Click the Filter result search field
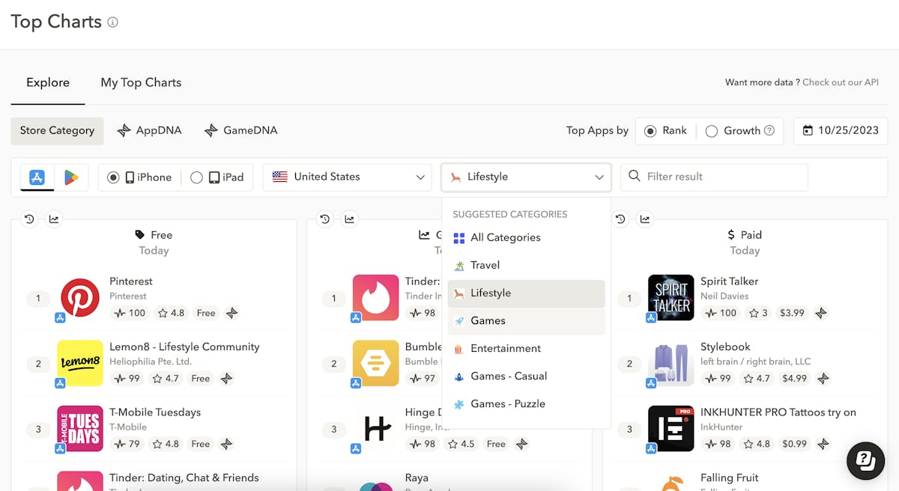The image size is (899, 491). point(714,177)
